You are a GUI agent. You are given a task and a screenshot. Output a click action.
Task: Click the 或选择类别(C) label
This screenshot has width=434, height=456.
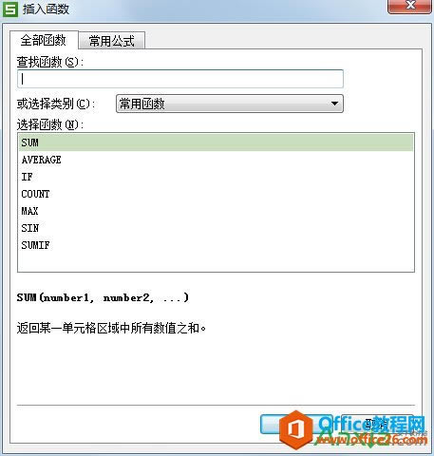56,104
